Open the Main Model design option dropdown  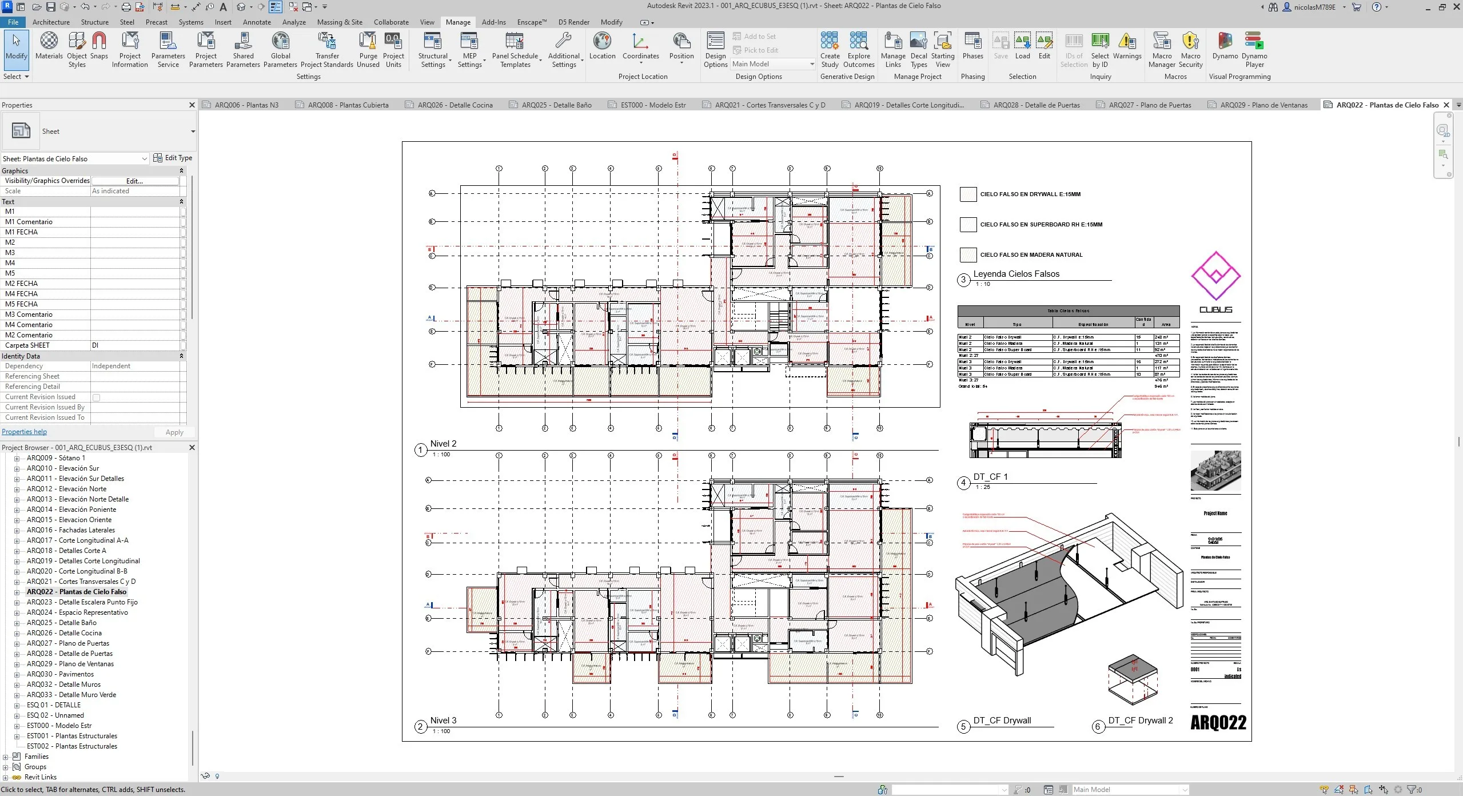(x=773, y=64)
